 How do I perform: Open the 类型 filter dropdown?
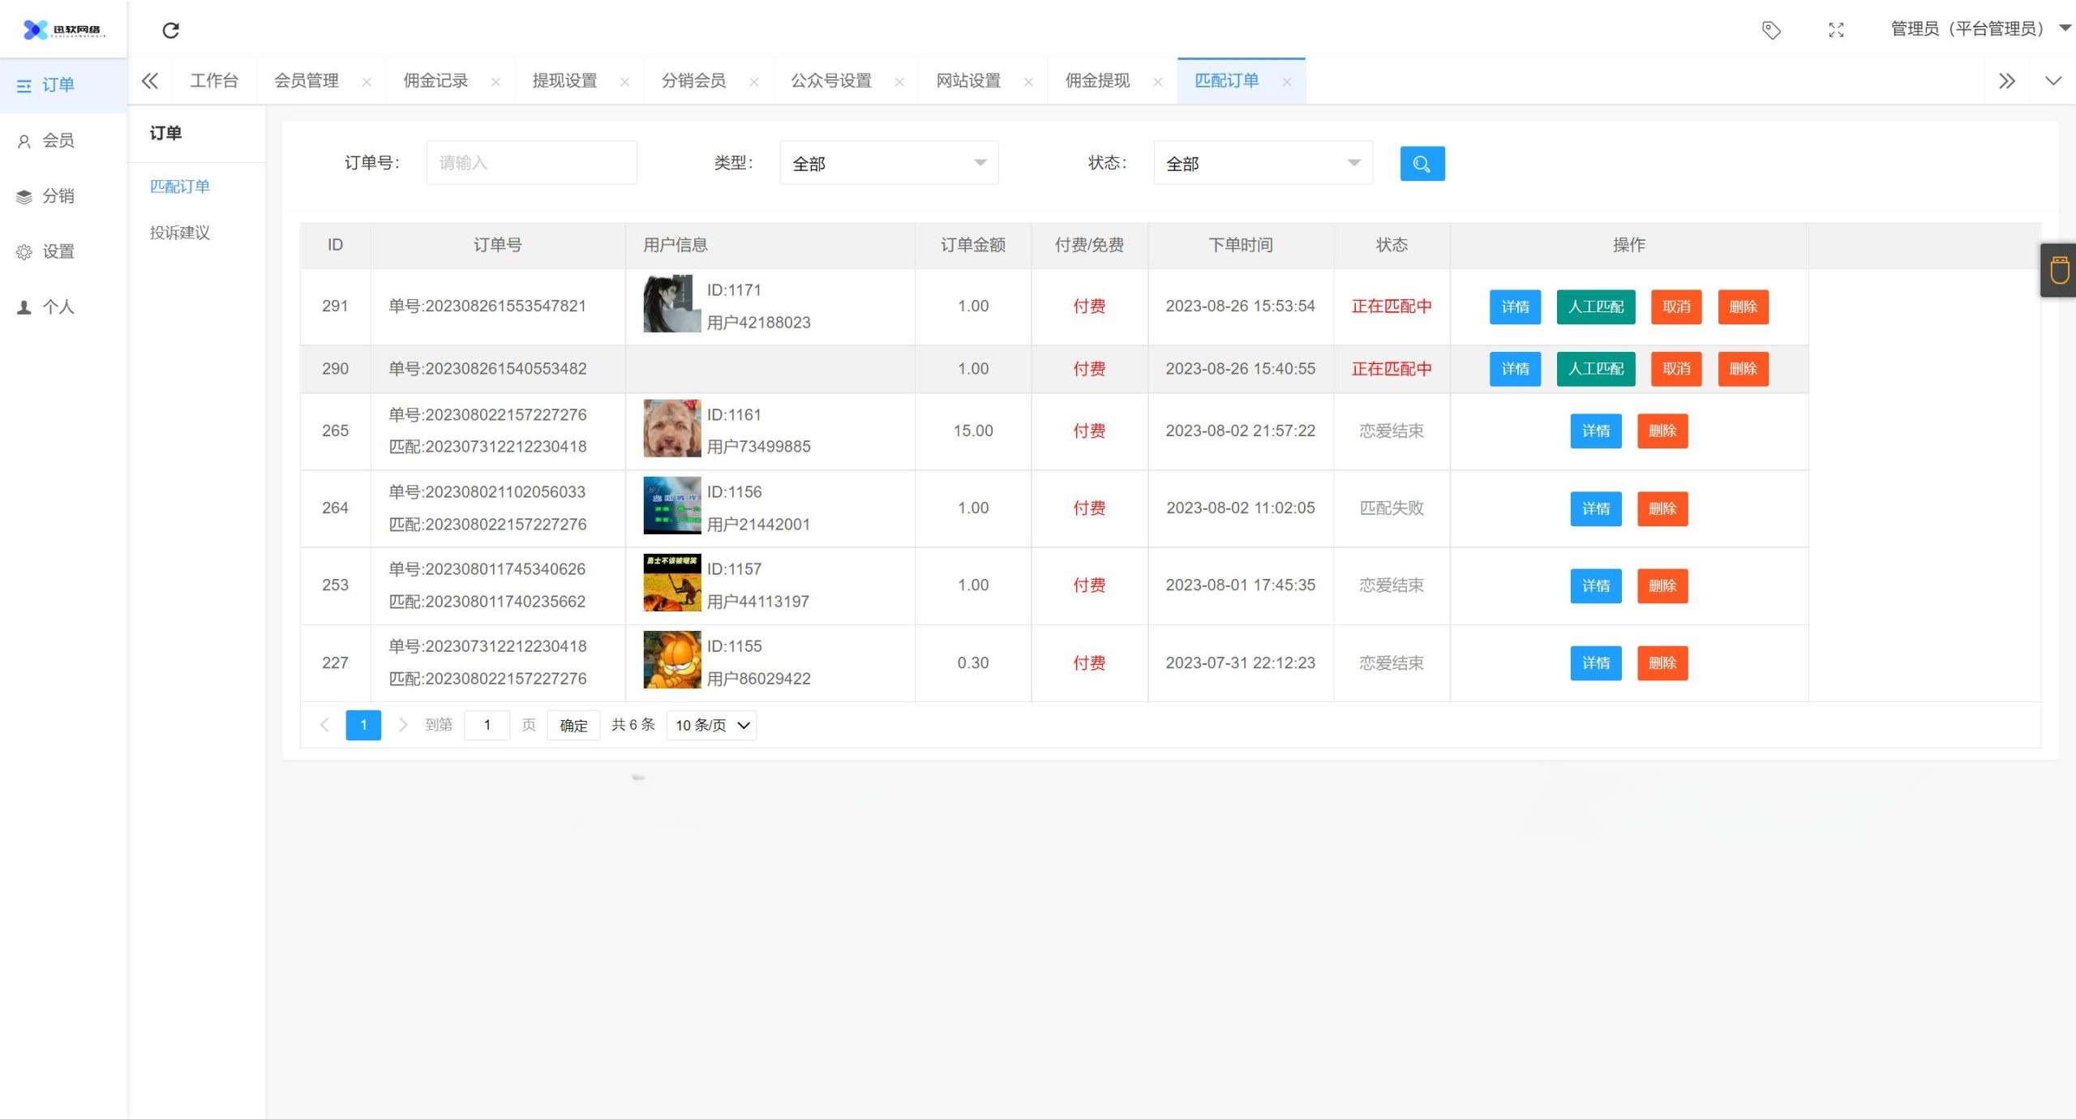coord(889,162)
